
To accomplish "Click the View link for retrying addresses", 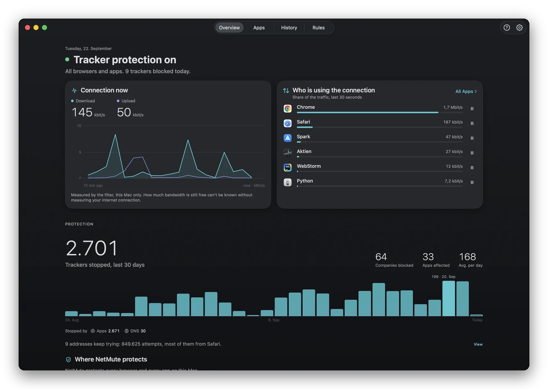I will [x=478, y=345].
